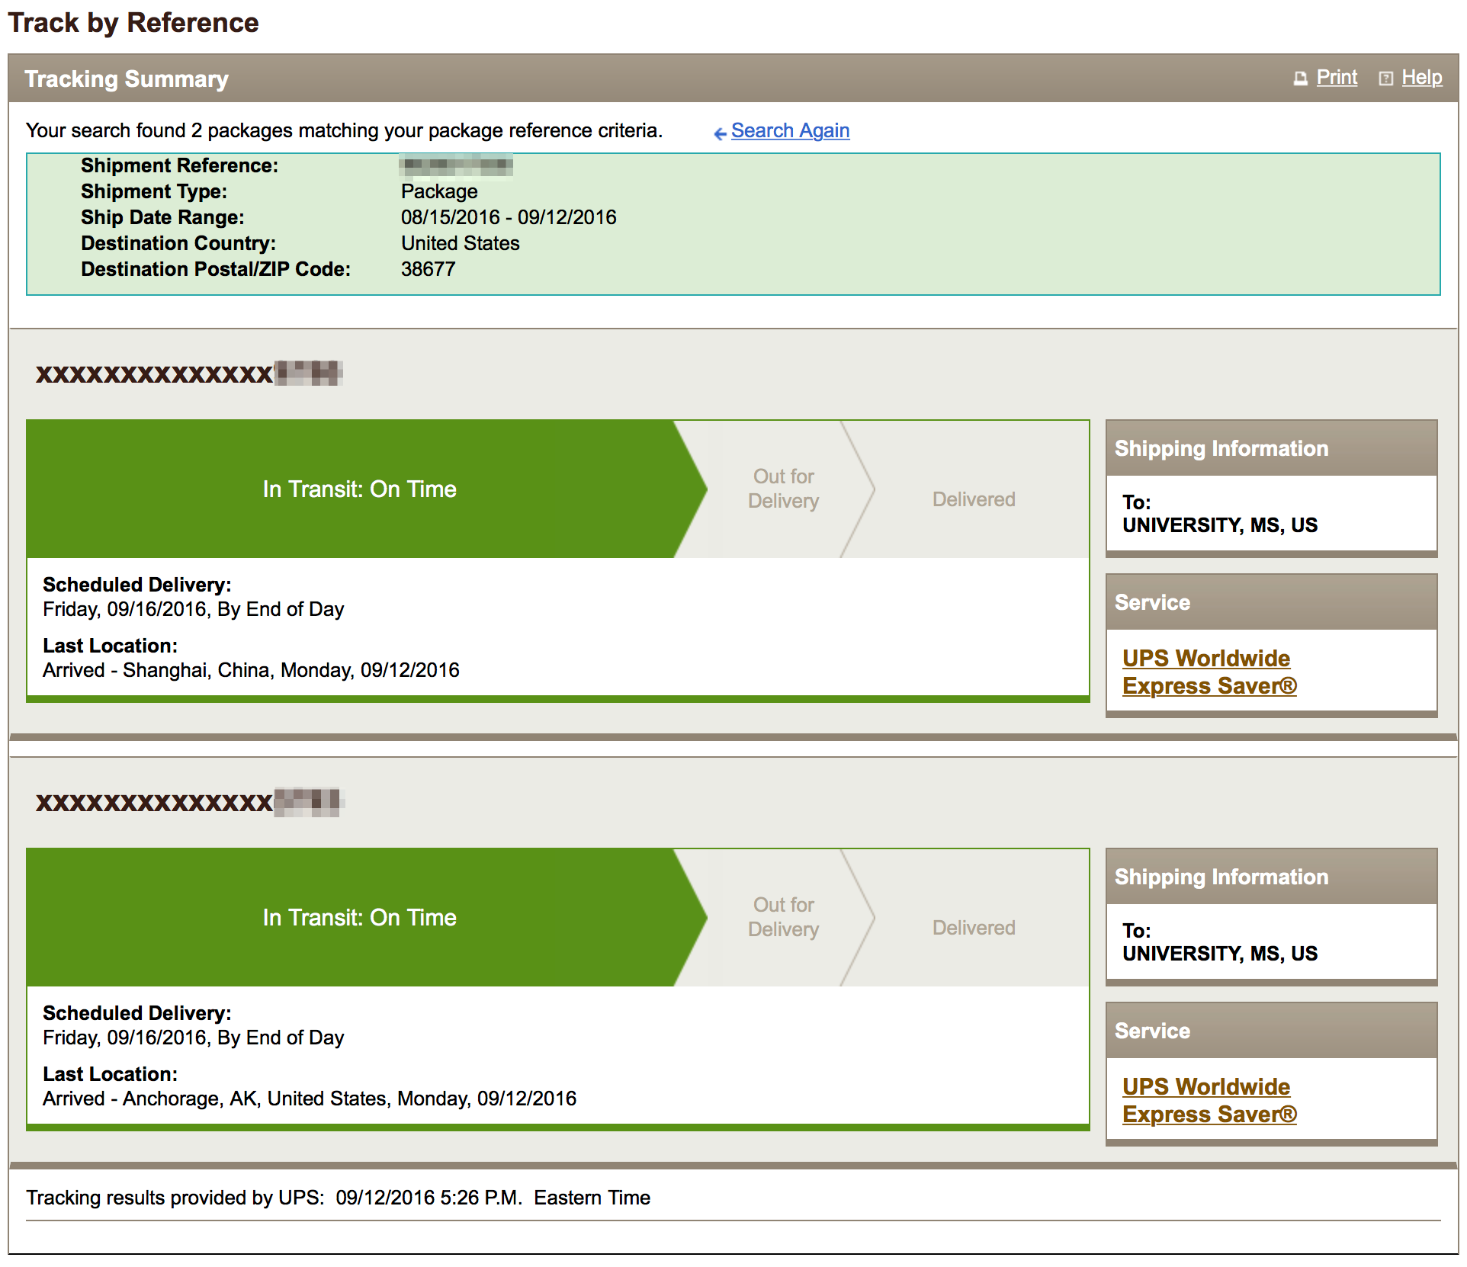1467x1267 pixels.
Task: Click the second package's Service header
Action: (1152, 1031)
